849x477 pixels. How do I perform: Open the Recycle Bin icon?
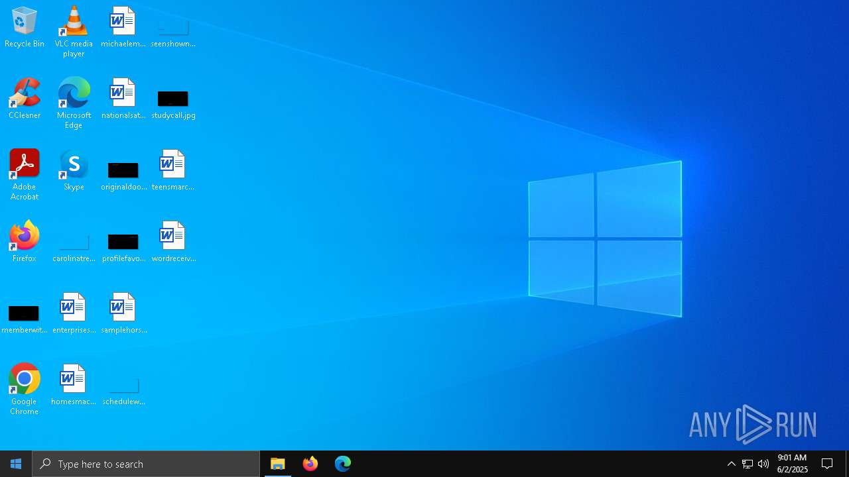pyautogui.click(x=25, y=27)
